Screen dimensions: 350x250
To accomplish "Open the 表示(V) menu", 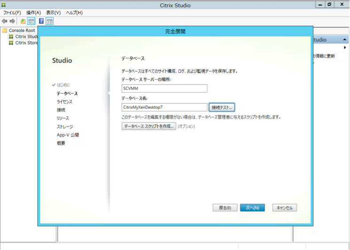I will coord(54,13).
